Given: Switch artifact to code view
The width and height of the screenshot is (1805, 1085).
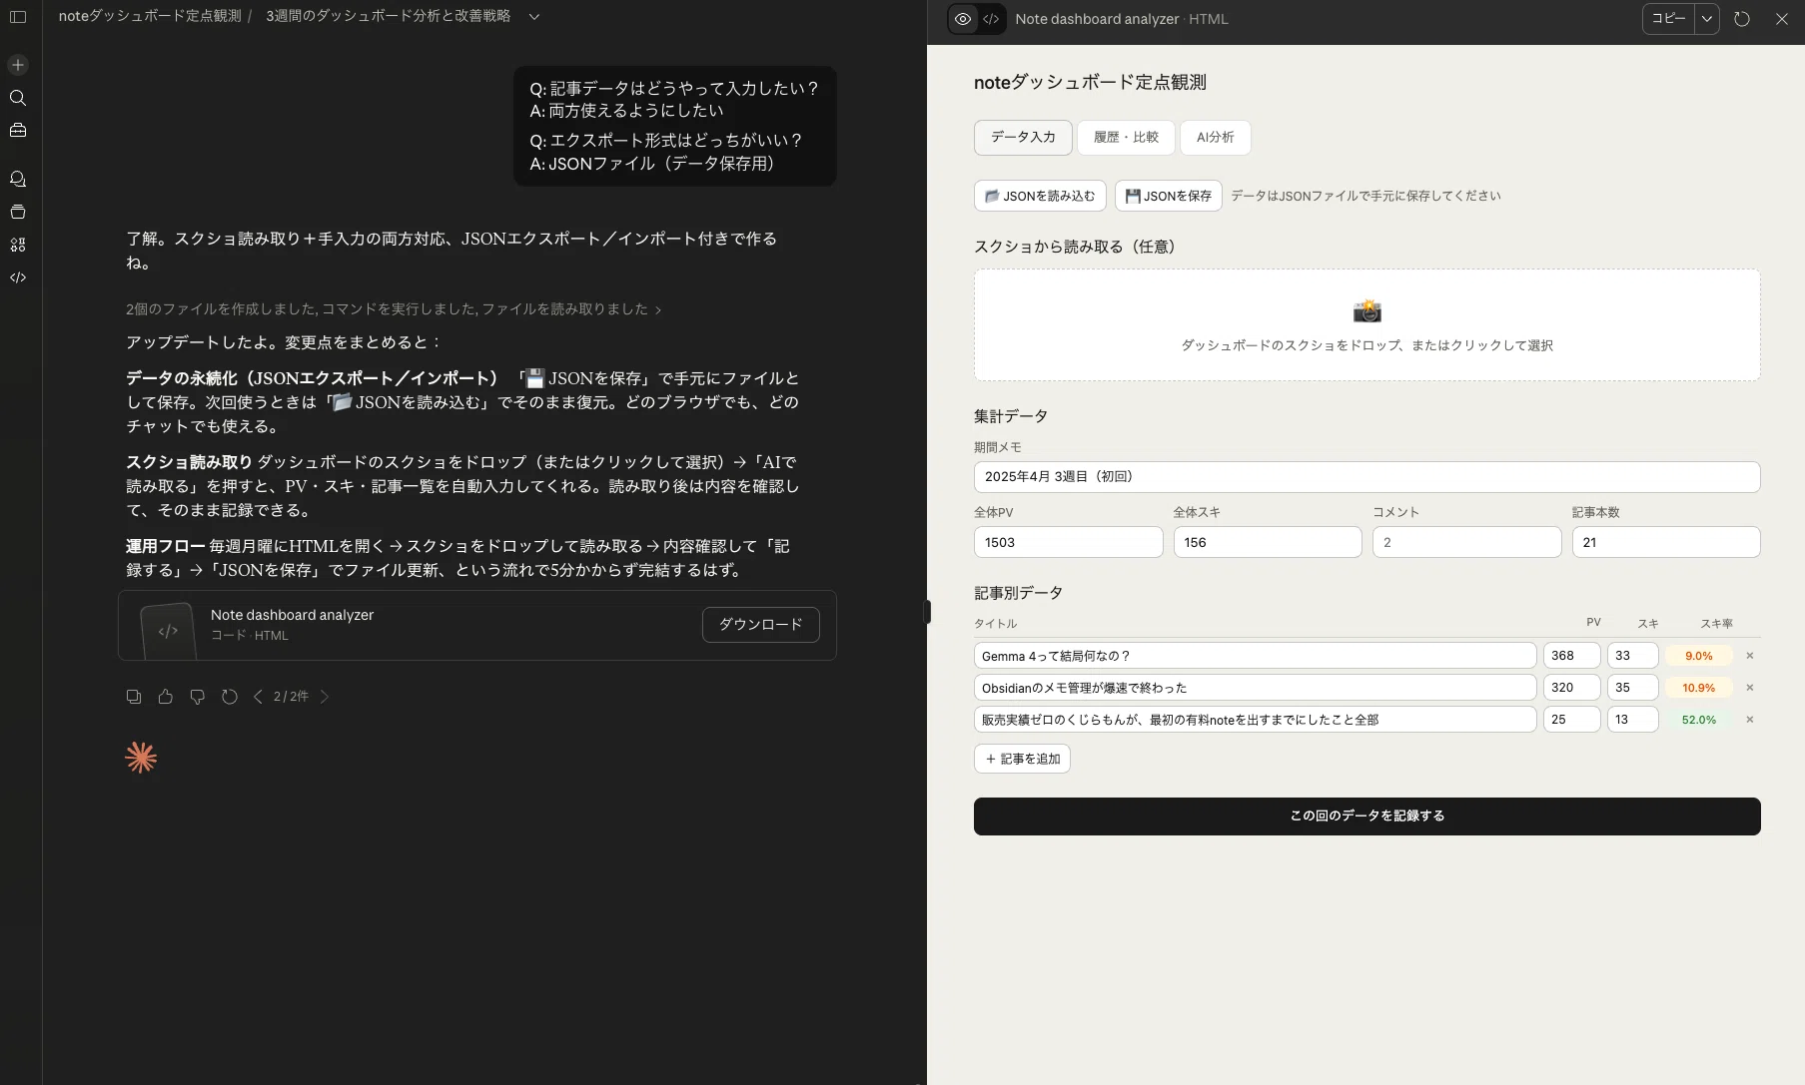Looking at the screenshot, I should [x=991, y=19].
